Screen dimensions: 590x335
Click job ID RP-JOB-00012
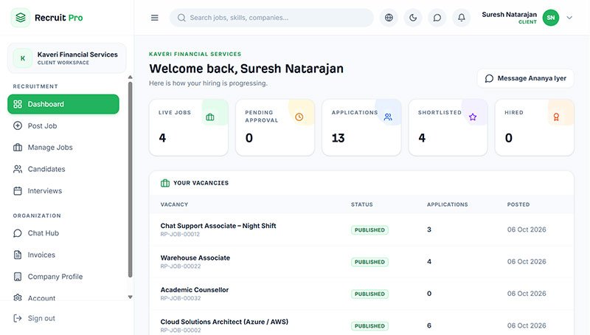click(x=180, y=234)
